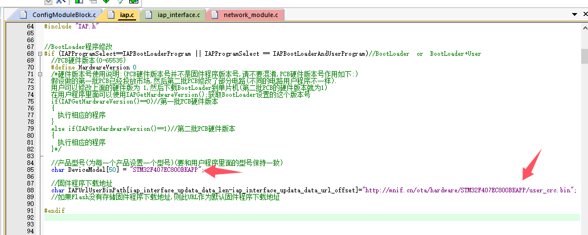Switch to the ConfigModuleBlock.c tab
Screen dimensions: 588x235
[x=59, y=15]
